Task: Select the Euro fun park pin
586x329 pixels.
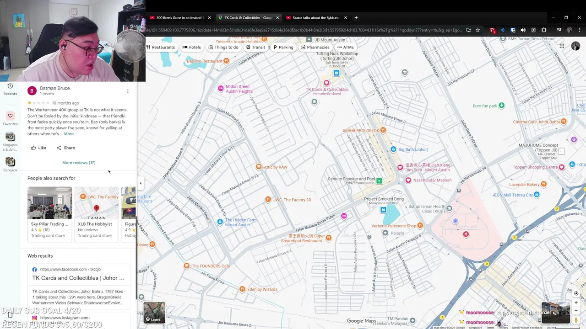Action: [x=502, y=106]
